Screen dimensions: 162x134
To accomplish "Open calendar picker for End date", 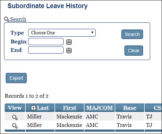I will tap(69, 51).
